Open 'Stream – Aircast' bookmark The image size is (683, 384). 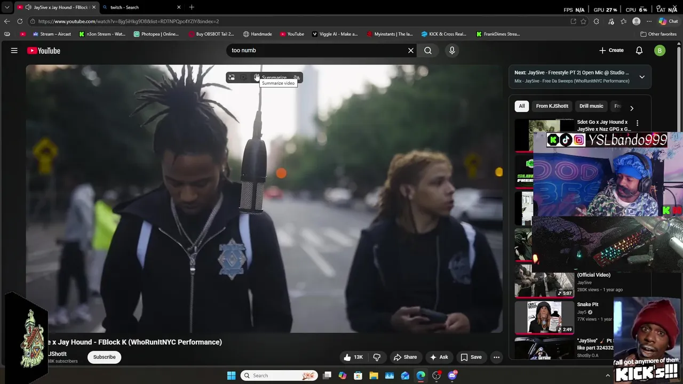tap(52, 34)
